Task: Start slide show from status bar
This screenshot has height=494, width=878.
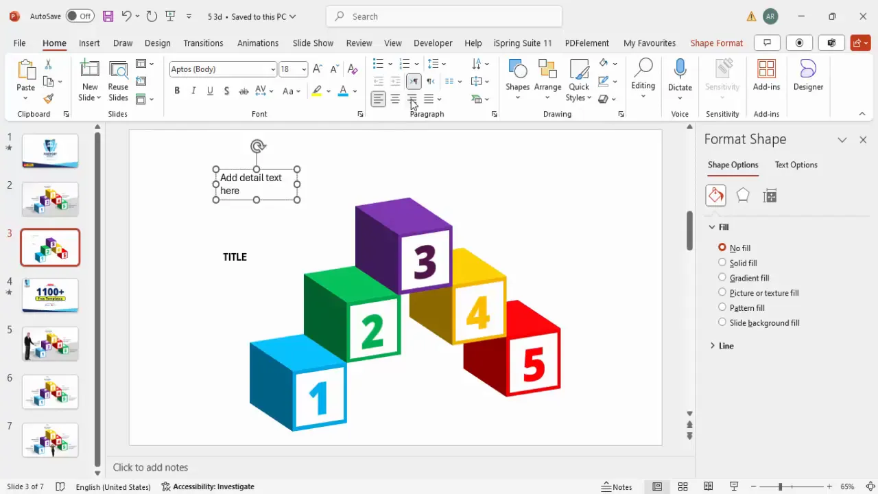Action: pyautogui.click(x=734, y=486)
